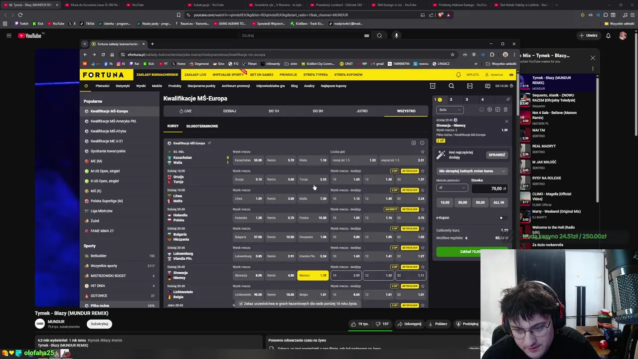Open the browser tab search dropdown arrow
The image size is (638, 359).
point(85,44)
